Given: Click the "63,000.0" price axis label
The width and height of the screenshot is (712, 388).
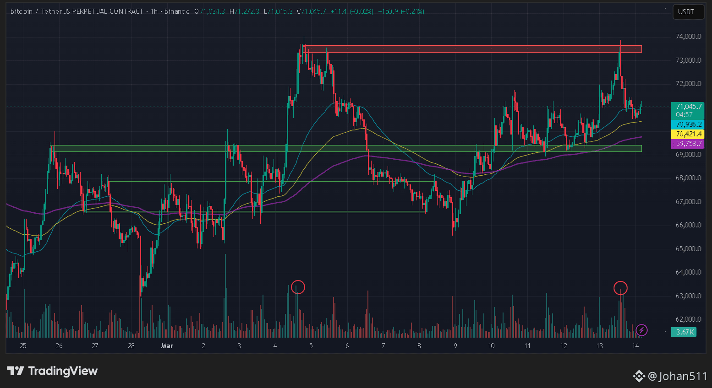Looking at the screenshot, I should 688,296.
